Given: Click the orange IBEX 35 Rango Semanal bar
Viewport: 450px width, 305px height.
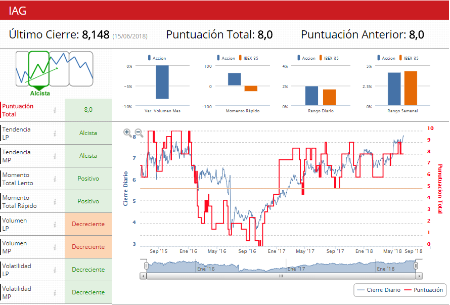Looking at the screenshot, I should click(411, 89).
